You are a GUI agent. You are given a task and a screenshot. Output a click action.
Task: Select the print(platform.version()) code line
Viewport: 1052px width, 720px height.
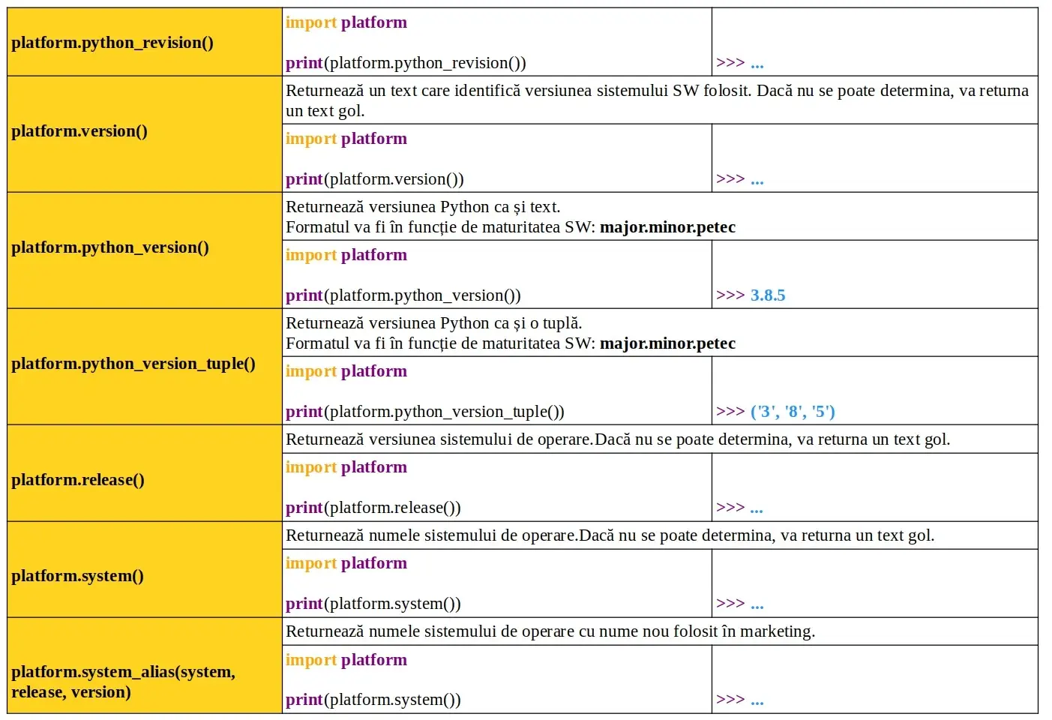pyautogui.click(x=375, y=179)
